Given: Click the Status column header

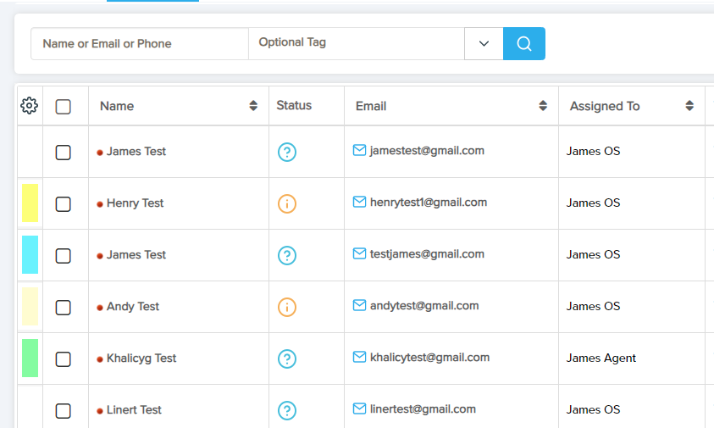Looking at the screenshot, I should (294, 106).
